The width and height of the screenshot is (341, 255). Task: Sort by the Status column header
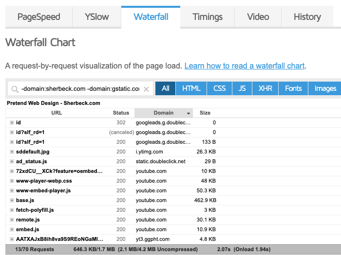pyautogui.click(x=121, y=113)
